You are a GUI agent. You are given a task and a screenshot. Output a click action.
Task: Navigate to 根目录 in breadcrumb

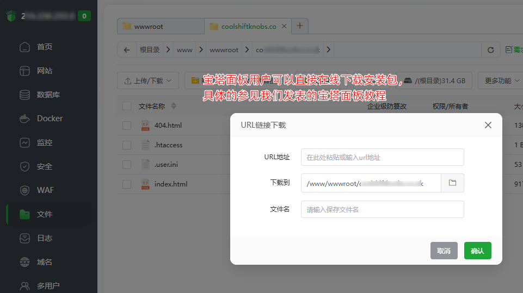pyautogui.click(x=150, y=50)
